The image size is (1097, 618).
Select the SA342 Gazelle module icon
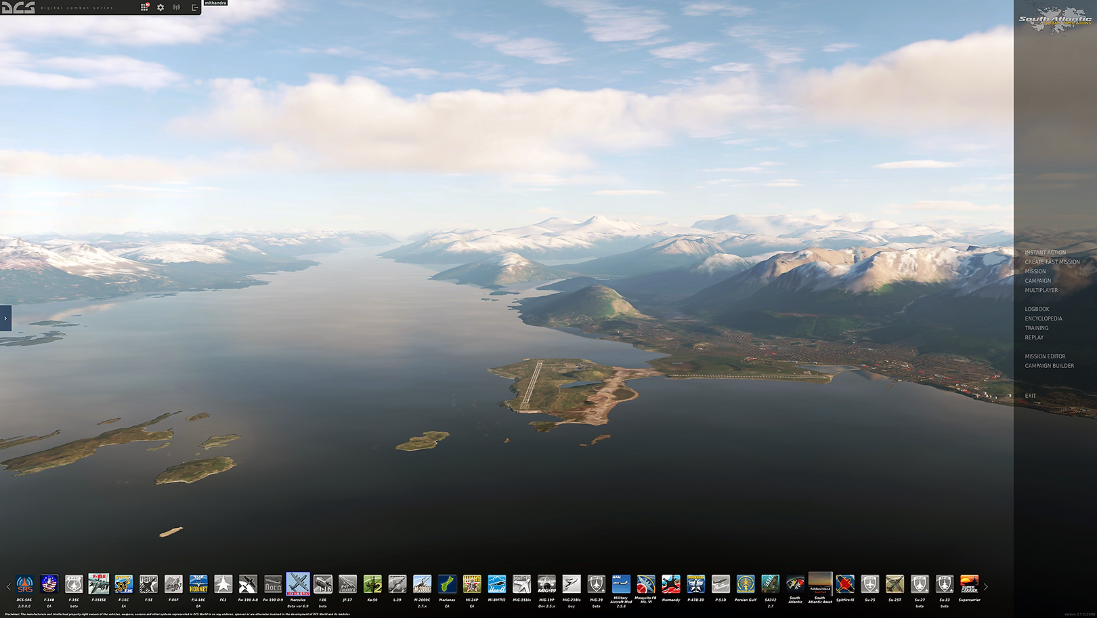pos(771,584)
